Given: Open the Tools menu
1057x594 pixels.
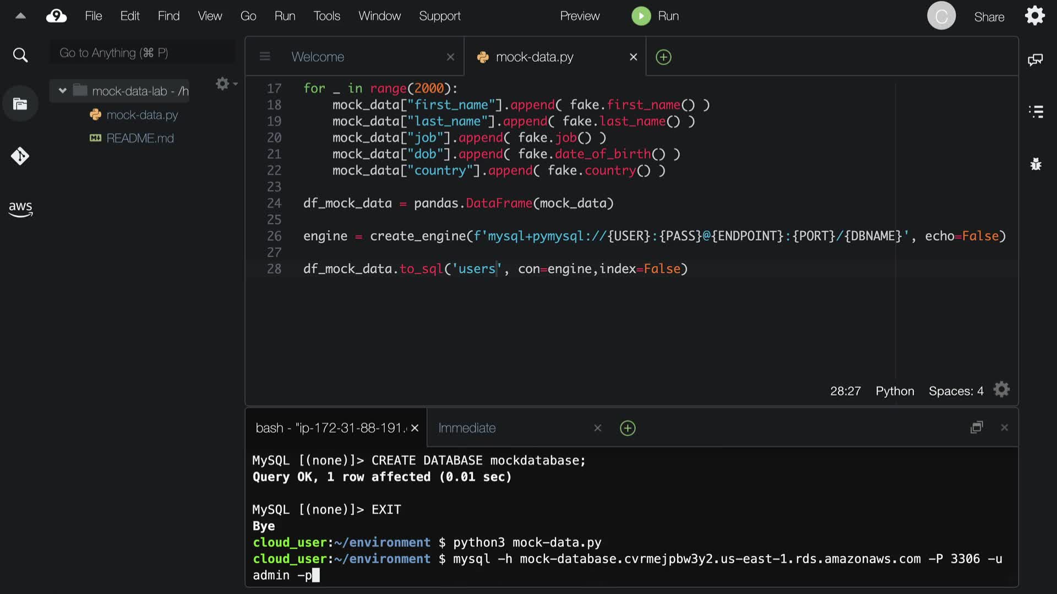Looking at the screenshot, I should [x=326, y=16].
